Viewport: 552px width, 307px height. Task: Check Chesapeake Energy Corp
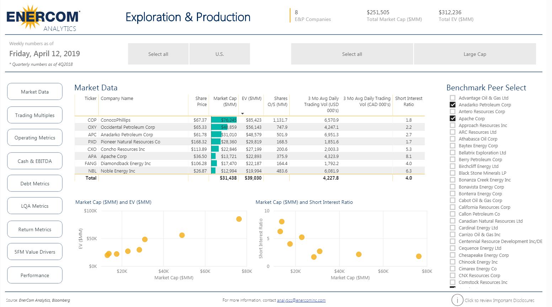(x=452, y=255)
